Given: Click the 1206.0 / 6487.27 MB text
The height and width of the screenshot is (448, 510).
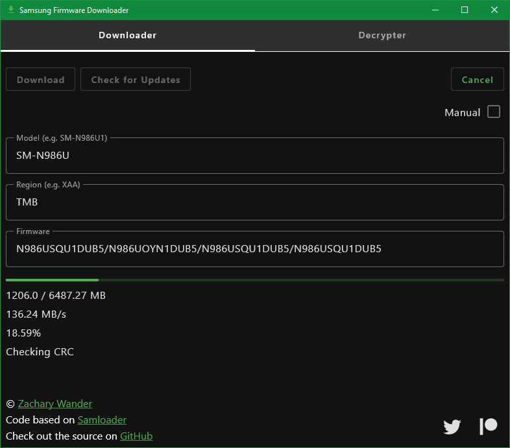Looking at the screenshot, I should pyautogui.click(x=56, y=296).
